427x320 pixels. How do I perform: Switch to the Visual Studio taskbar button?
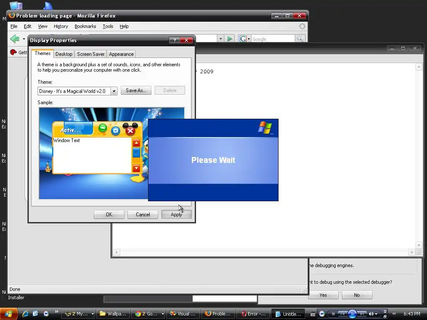[183, 314]
